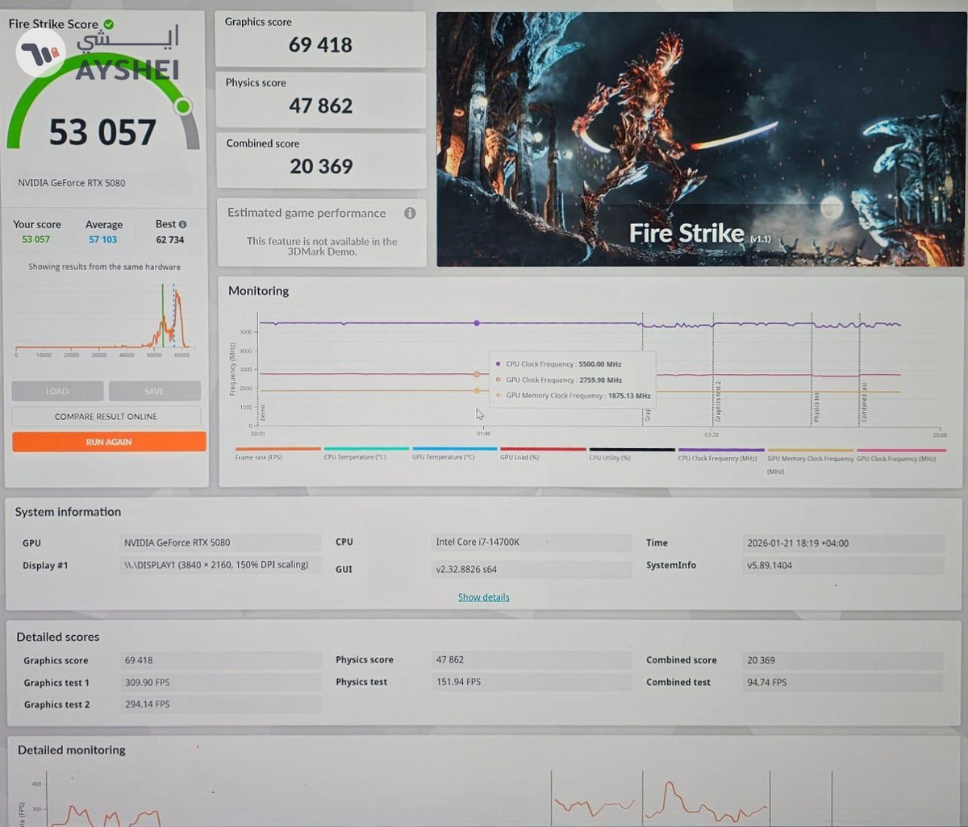Click the SystemInfo version v5.89.1404
Viewport: 968px width, 827px height.
tap(842, 565)
